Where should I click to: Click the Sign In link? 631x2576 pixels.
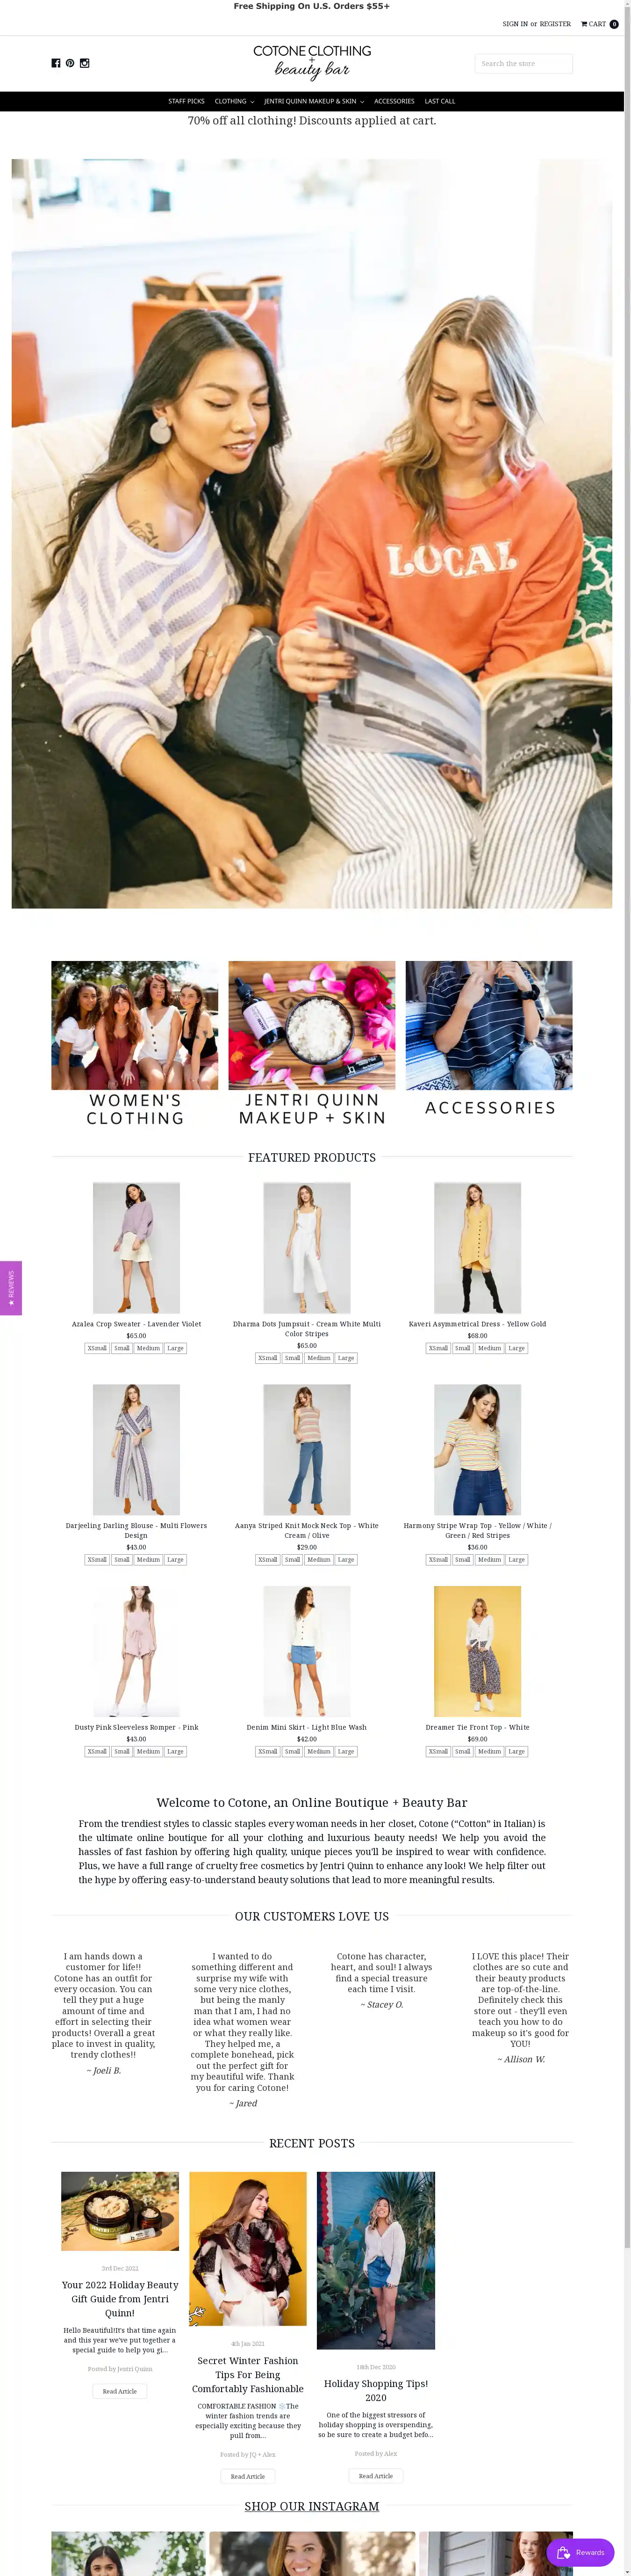[x=515, y=24]
